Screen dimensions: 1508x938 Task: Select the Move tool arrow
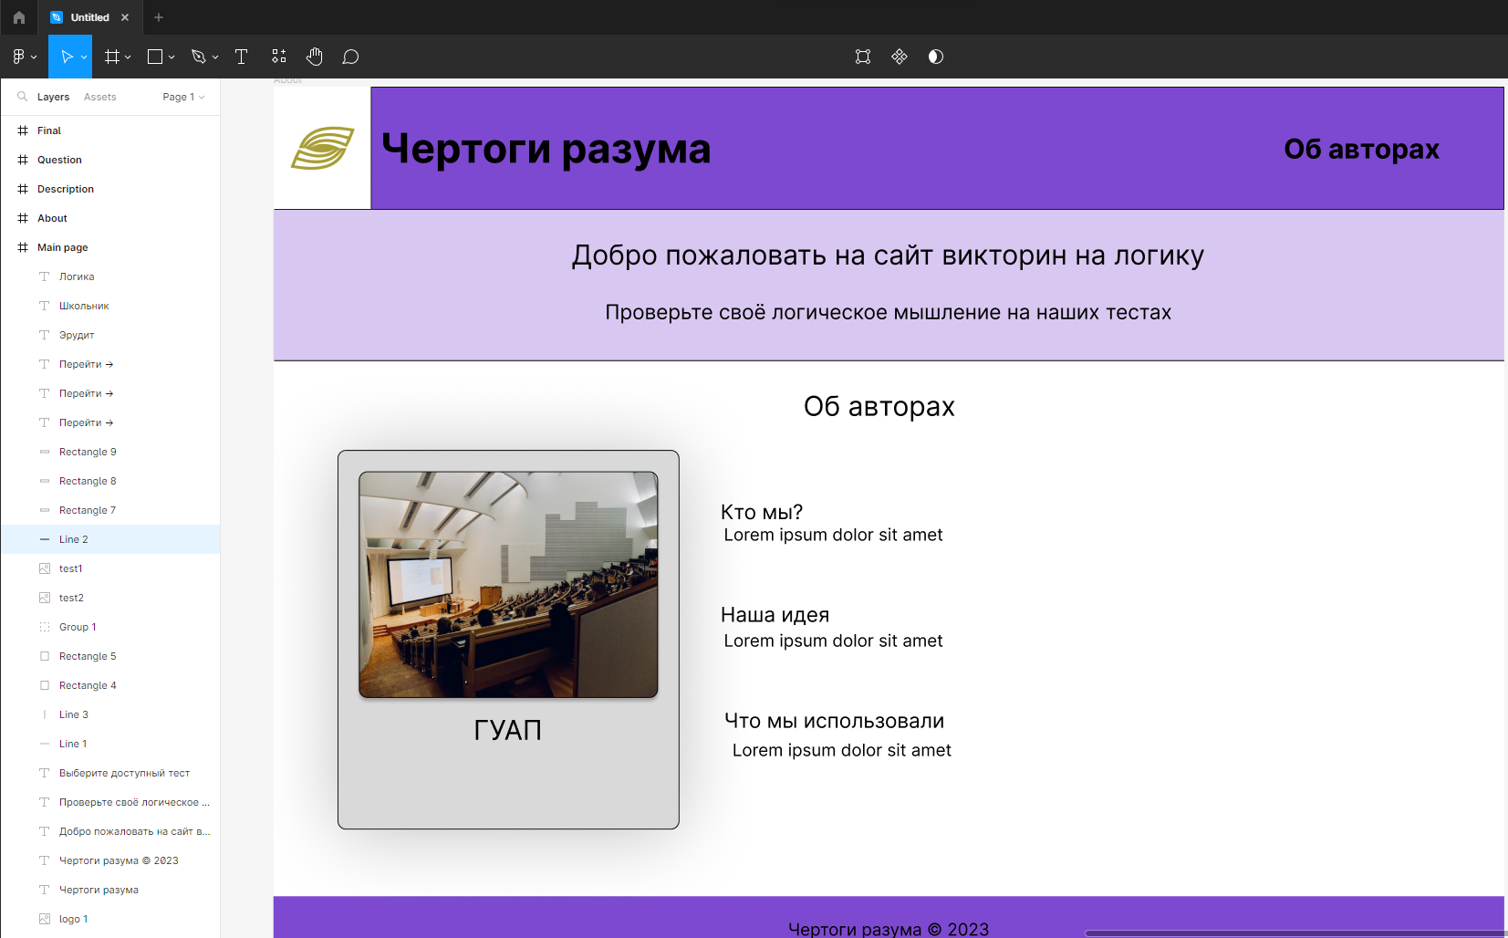pyautogui.click(x=67, y=57)
